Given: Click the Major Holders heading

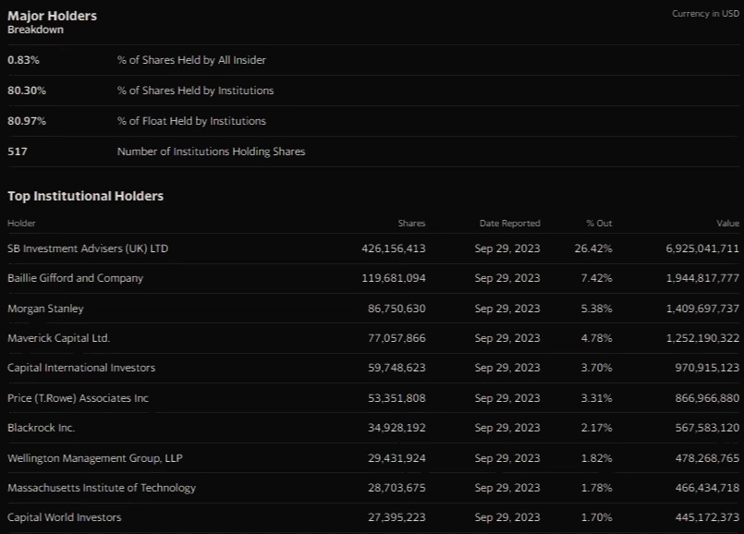Looking at the screenshot, I should click(52, 16).
